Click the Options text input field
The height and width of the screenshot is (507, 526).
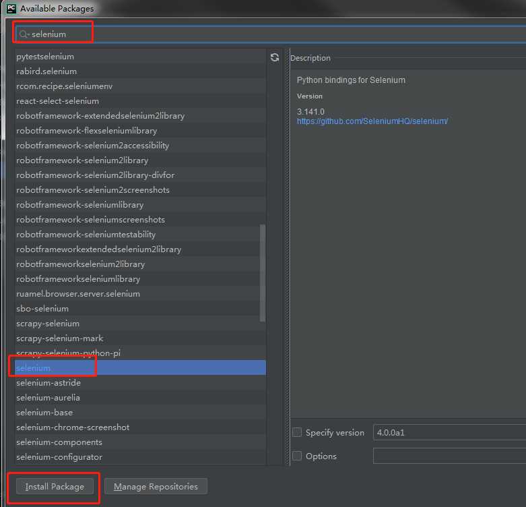point(449,456)
